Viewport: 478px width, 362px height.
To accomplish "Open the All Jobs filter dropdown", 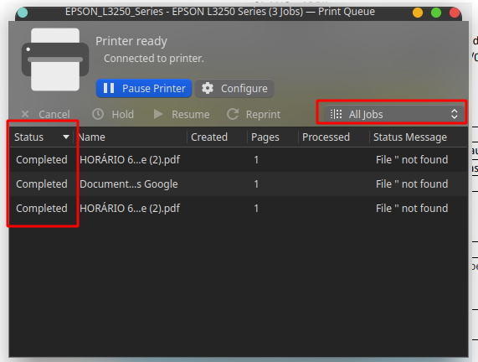I will point(393,114).
